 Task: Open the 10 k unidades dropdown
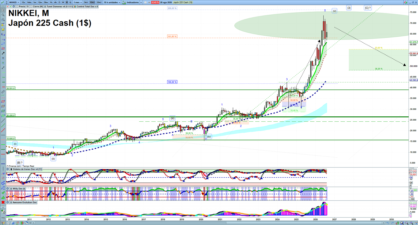tap(112, 2)
